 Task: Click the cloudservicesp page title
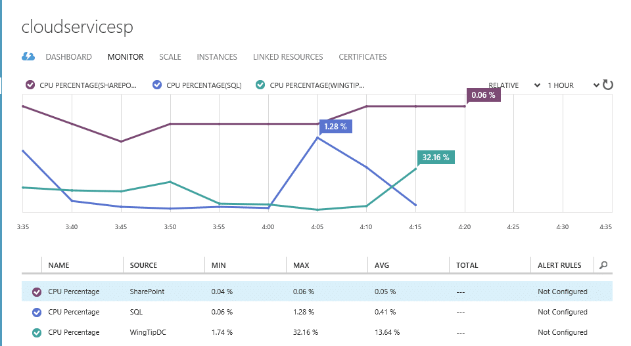[x=78, y=28]
